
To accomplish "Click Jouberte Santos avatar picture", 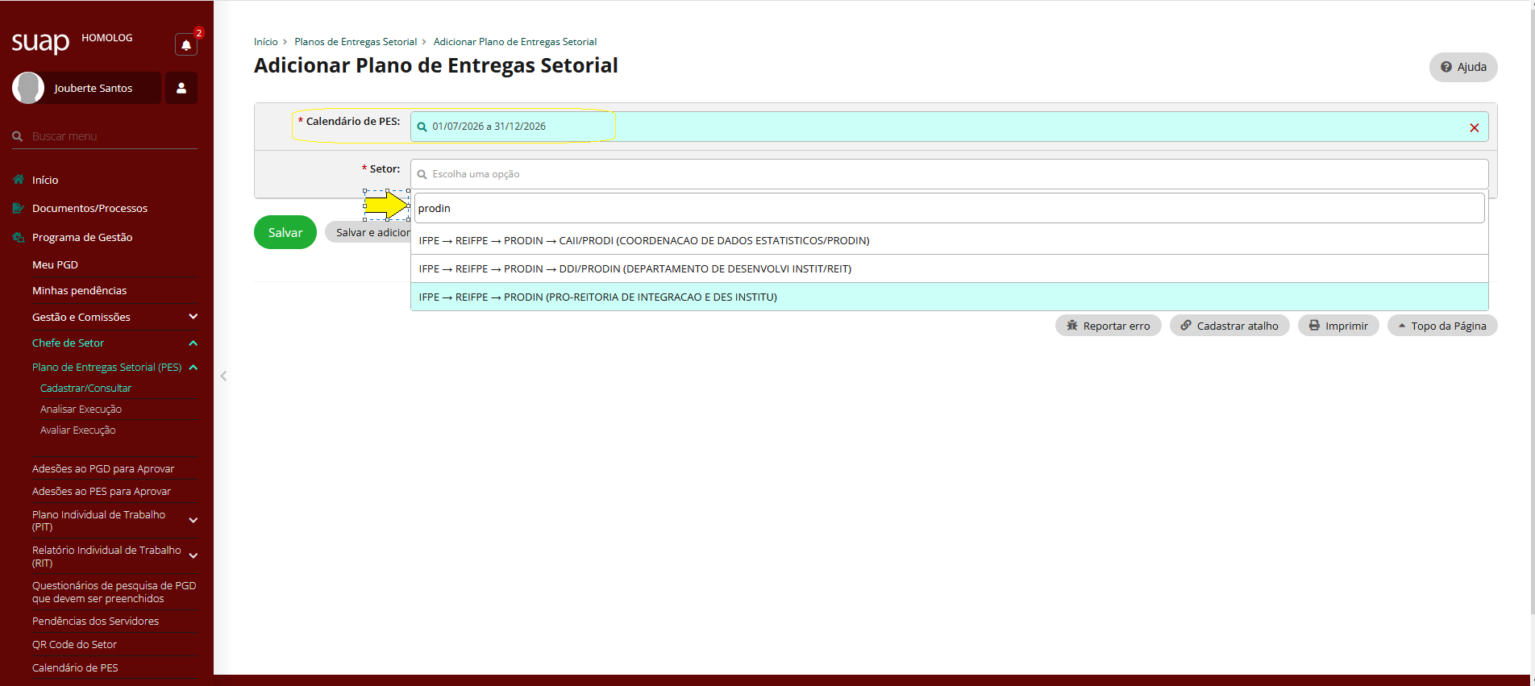I will [x=28, y=88].
